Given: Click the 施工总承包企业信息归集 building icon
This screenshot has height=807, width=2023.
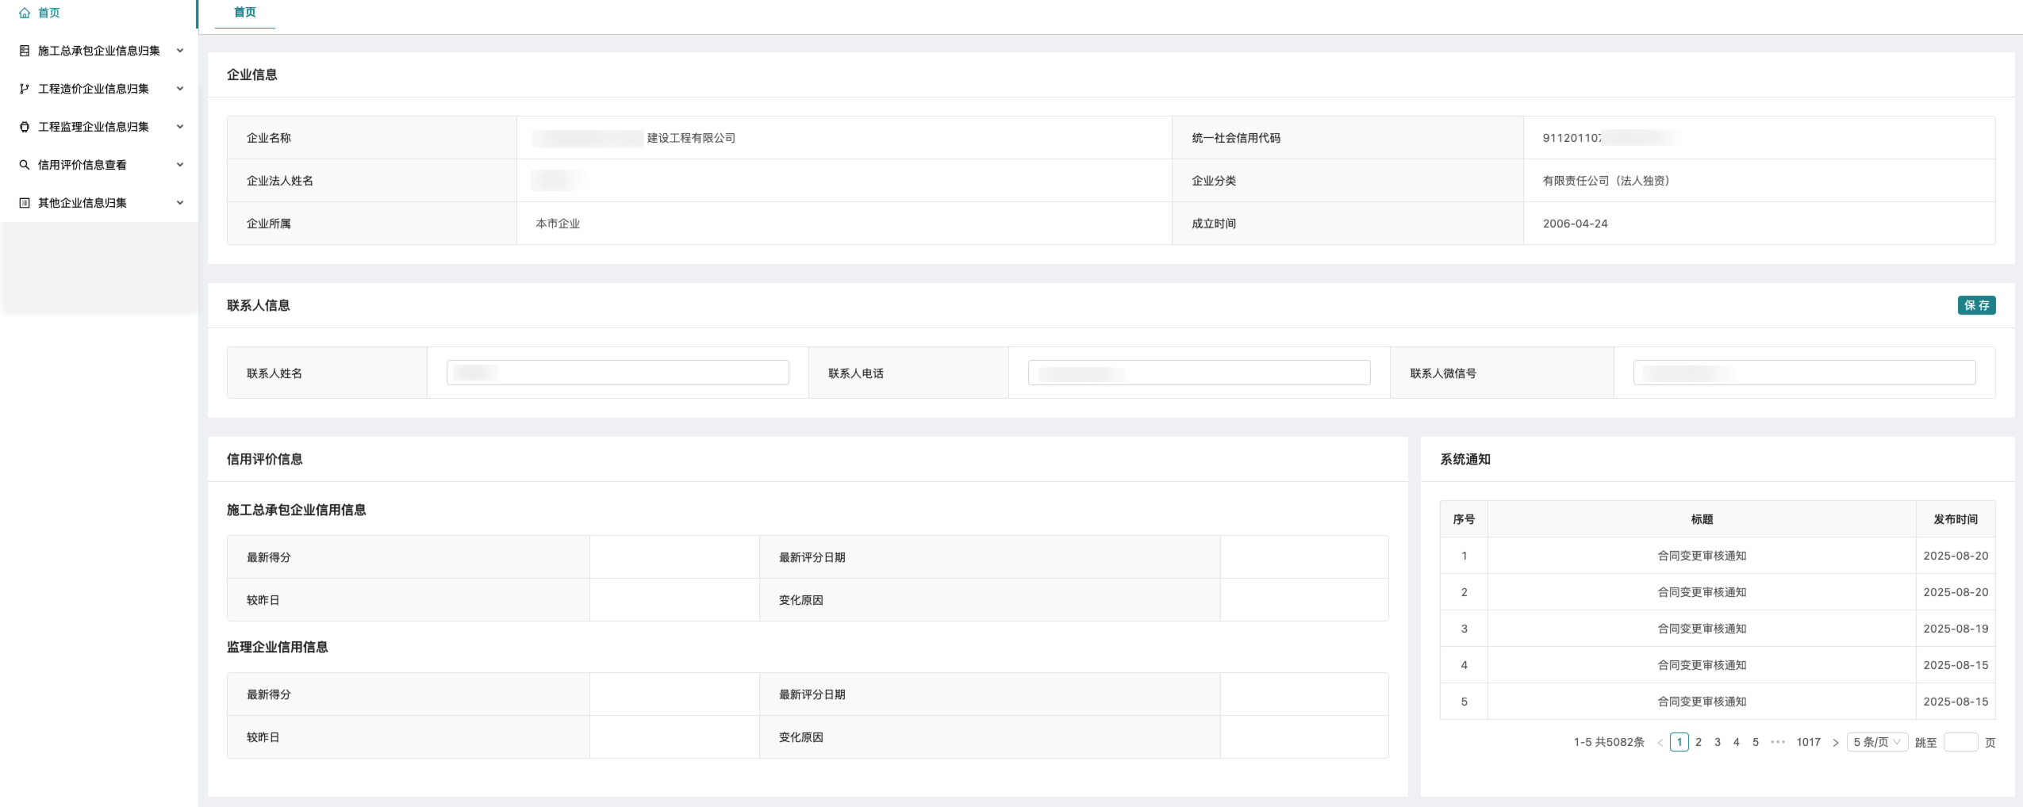Looking at the screenshot, I should tap(25, 51).
